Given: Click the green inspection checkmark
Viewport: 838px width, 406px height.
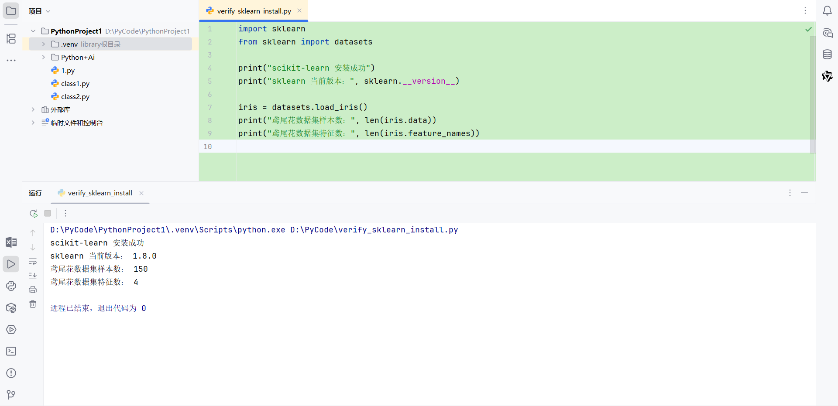Looking at the screenshot, I should point(809,29).
